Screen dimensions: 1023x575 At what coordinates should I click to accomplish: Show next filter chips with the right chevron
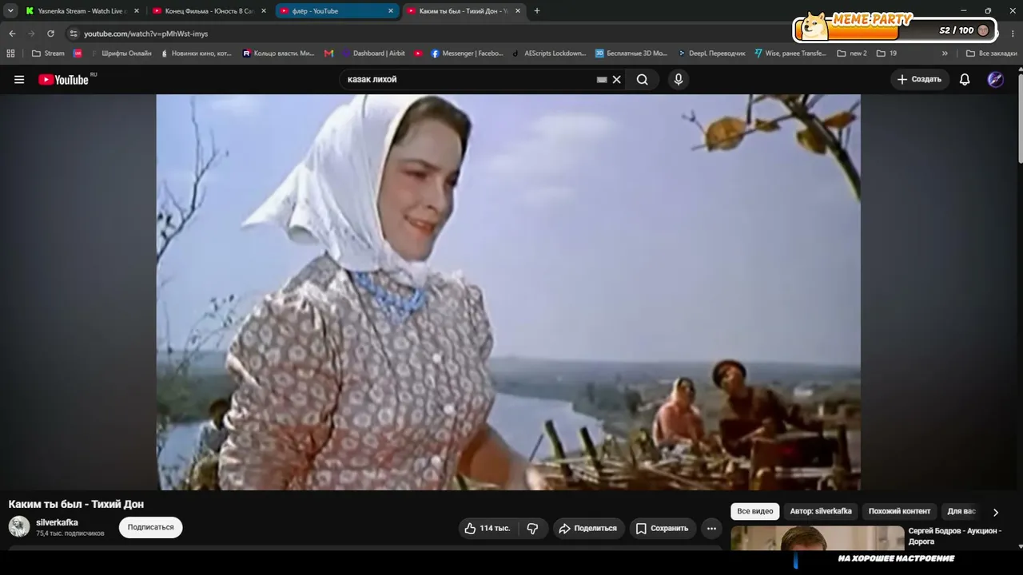pyautogui.click(x=995, y=512)
